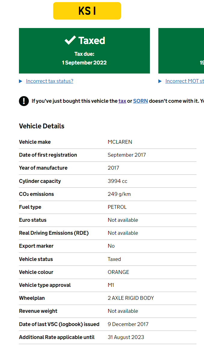Click 'Tax due:' label in green box

[84, 54]
